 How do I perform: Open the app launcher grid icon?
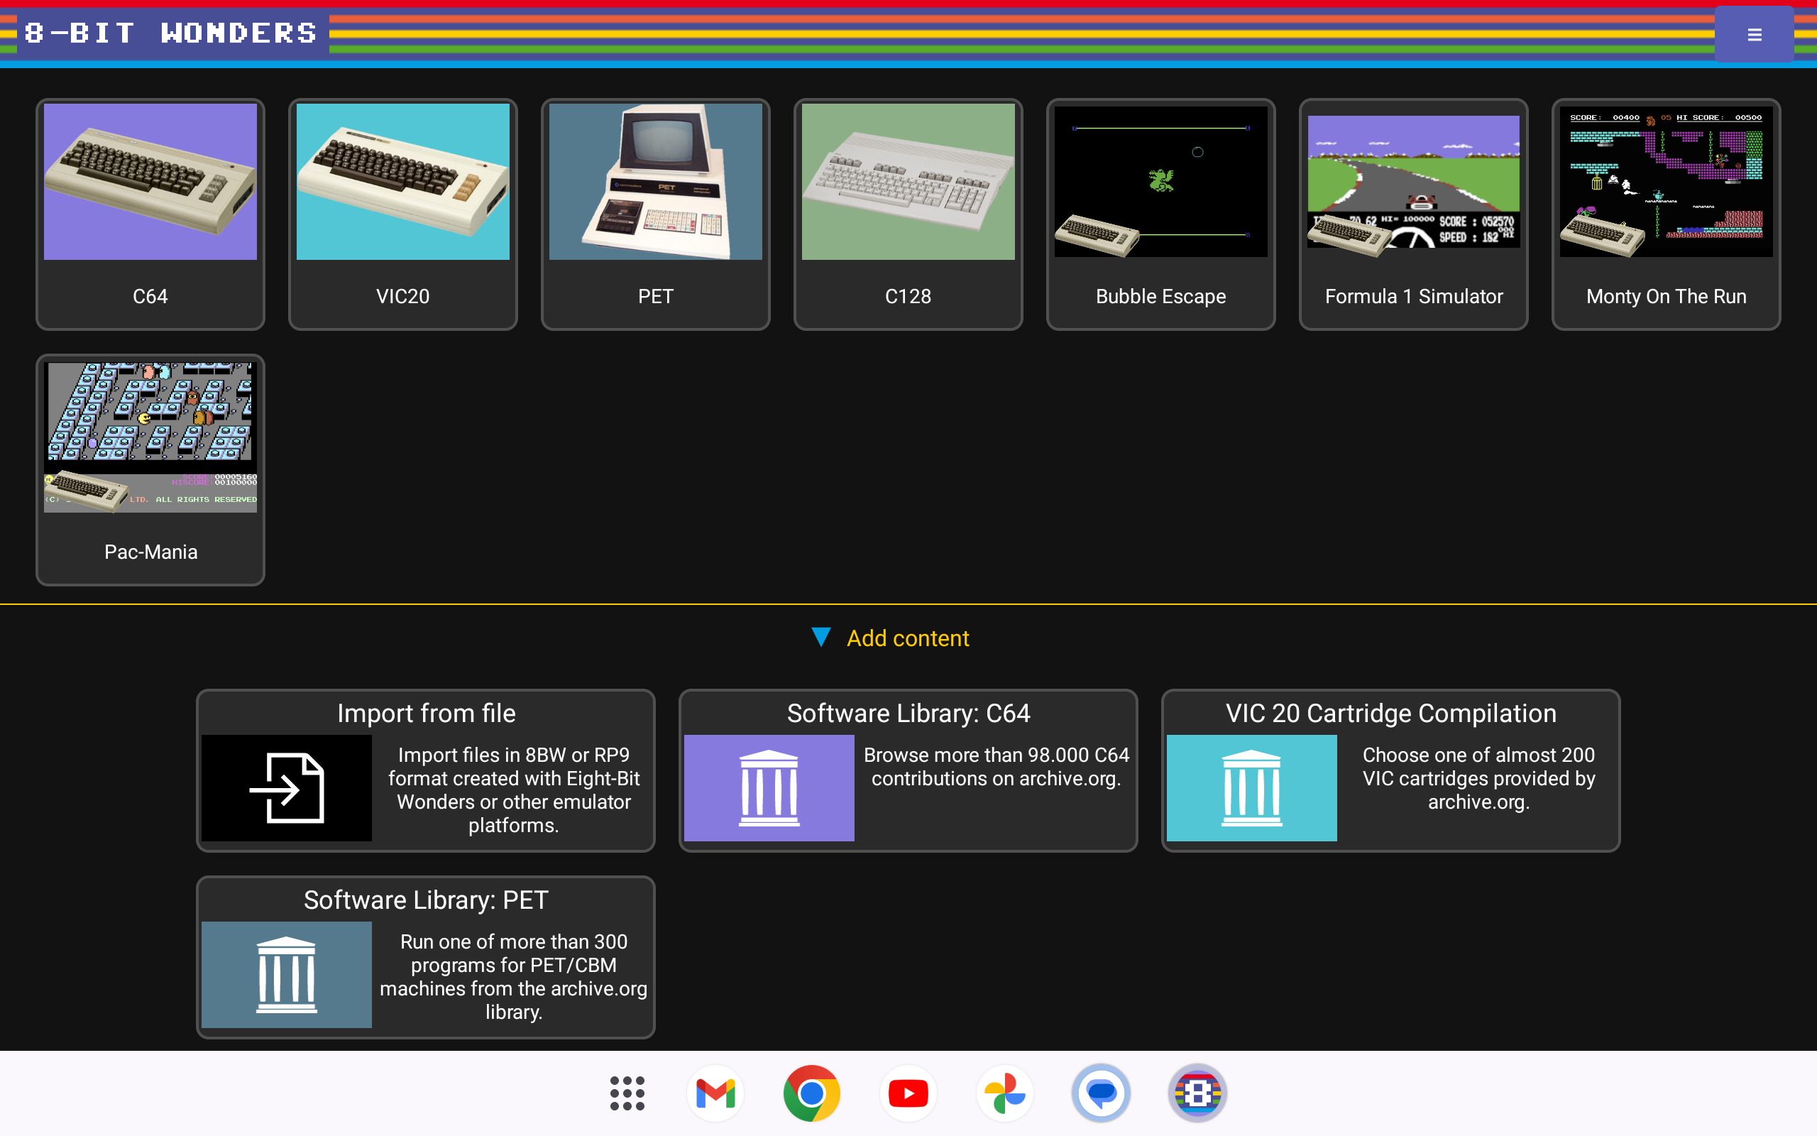(x=627, y=1093)
